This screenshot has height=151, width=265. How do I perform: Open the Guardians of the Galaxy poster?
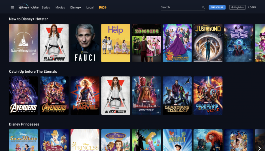(177, 95)
